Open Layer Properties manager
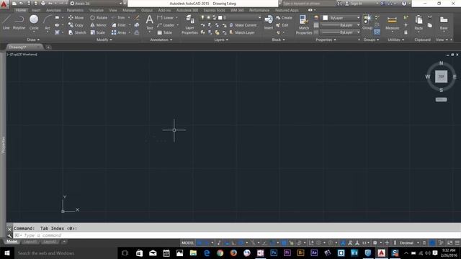 (x=189, y=25)
